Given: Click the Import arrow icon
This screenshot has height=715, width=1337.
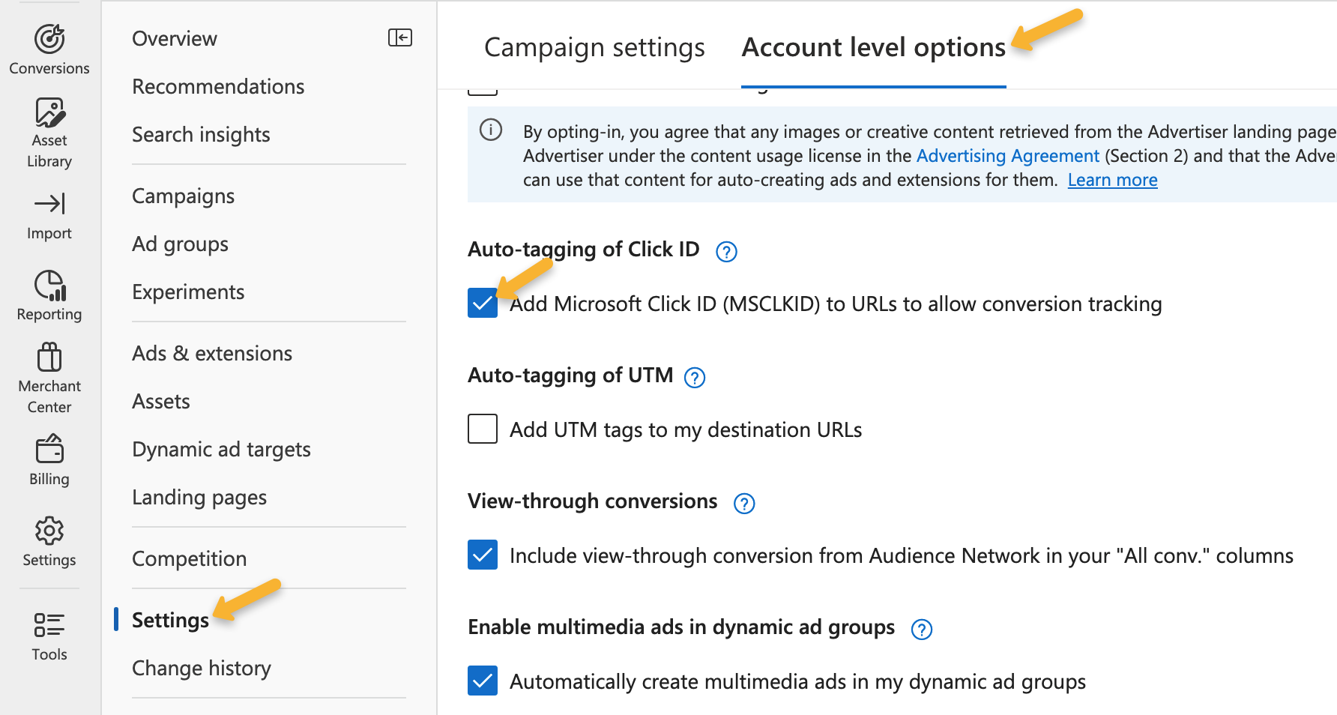Looking at the screenshot, I should coord(49,204).
